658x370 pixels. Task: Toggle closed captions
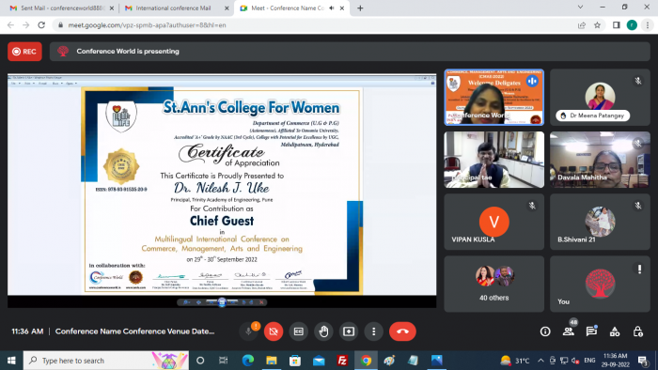tap(298, 331)
